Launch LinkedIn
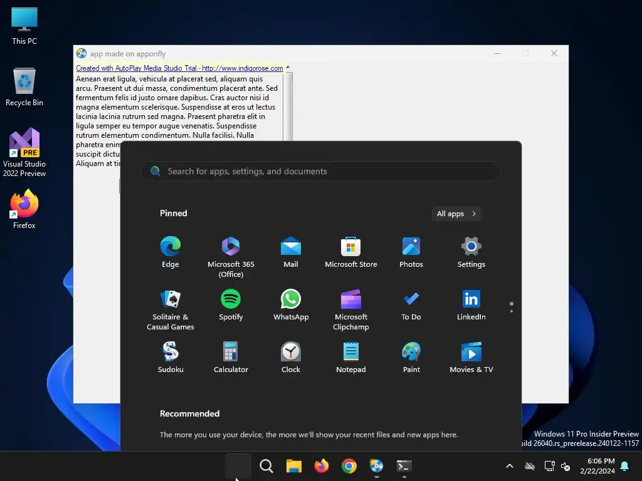This screenshot has width=642, height=481. point(471,305)
